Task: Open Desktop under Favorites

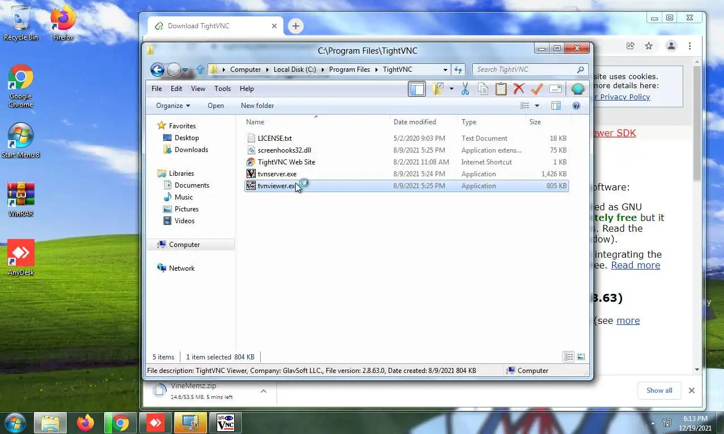Action: point(181,138)
